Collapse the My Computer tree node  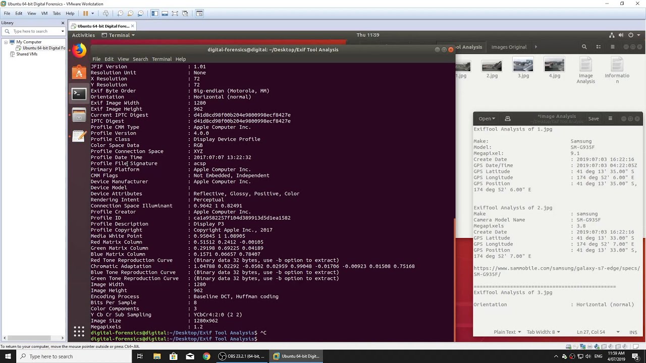tap(6, 42)
